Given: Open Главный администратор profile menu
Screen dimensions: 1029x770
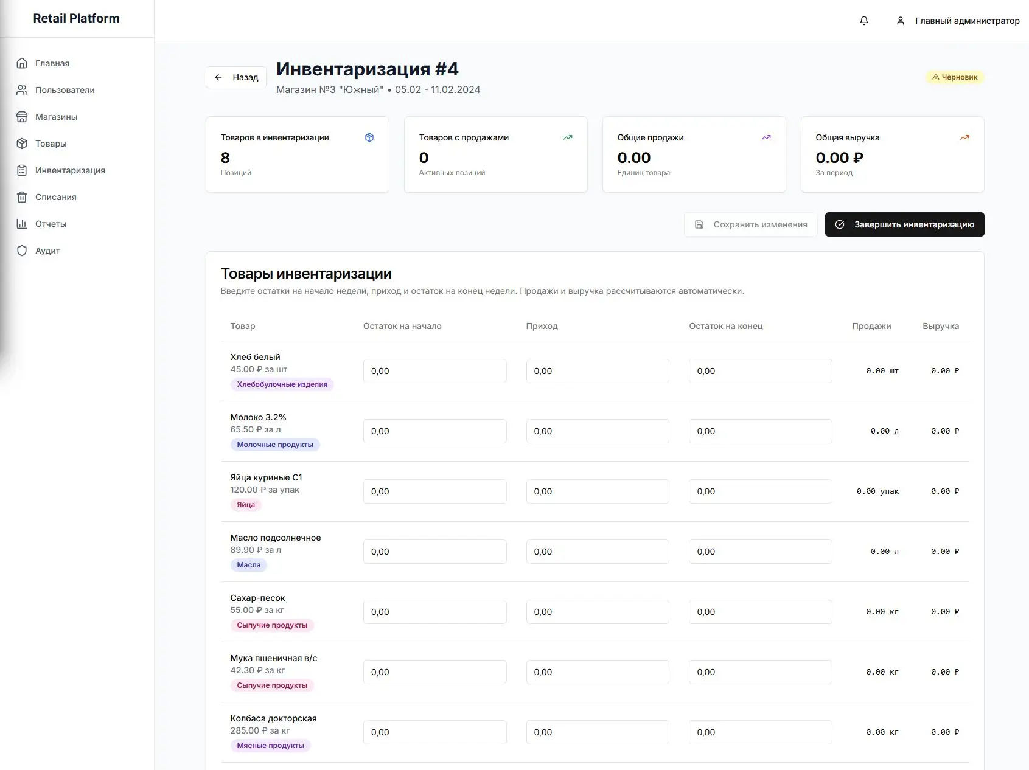Looking at the screenshot, I should coord(958,21).
